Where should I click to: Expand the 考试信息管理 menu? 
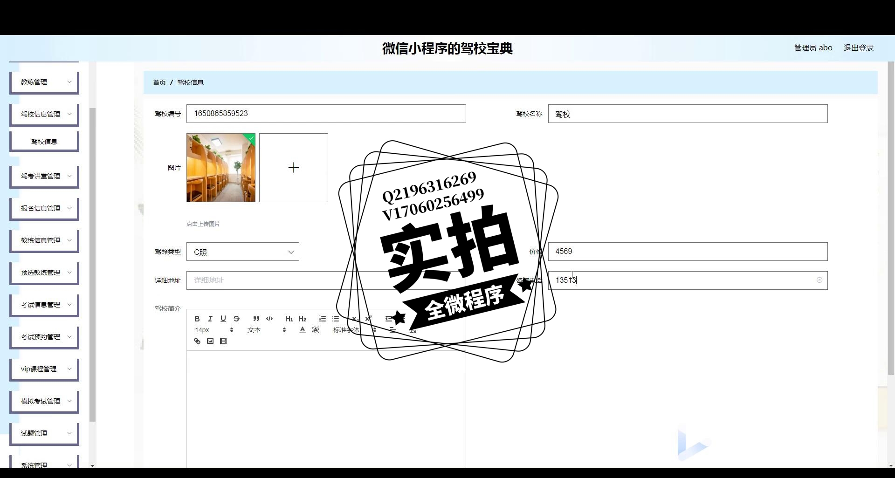click(x=44, y=305)
